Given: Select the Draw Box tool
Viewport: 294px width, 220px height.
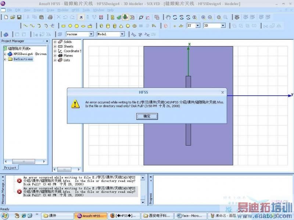Looking at the screenshot, I should [101, 26].
